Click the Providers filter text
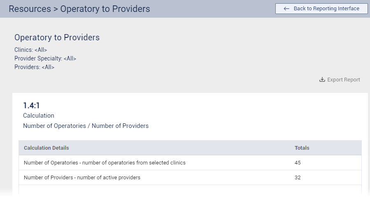The image size is (370, 197). [x=34, y=67]
